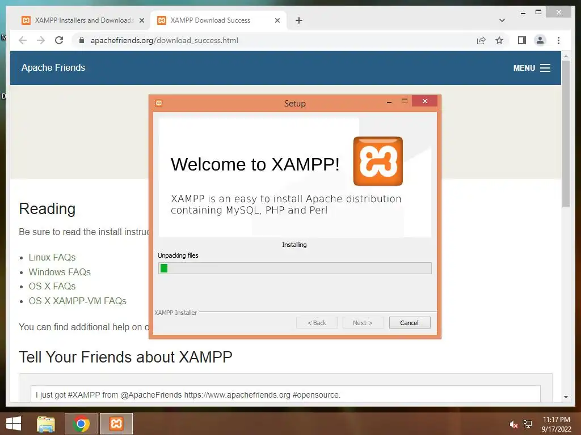Open the OS X FAQs link
Viewport: 581px width, 435px height.
pyautogui.click(x=52, y=286)
